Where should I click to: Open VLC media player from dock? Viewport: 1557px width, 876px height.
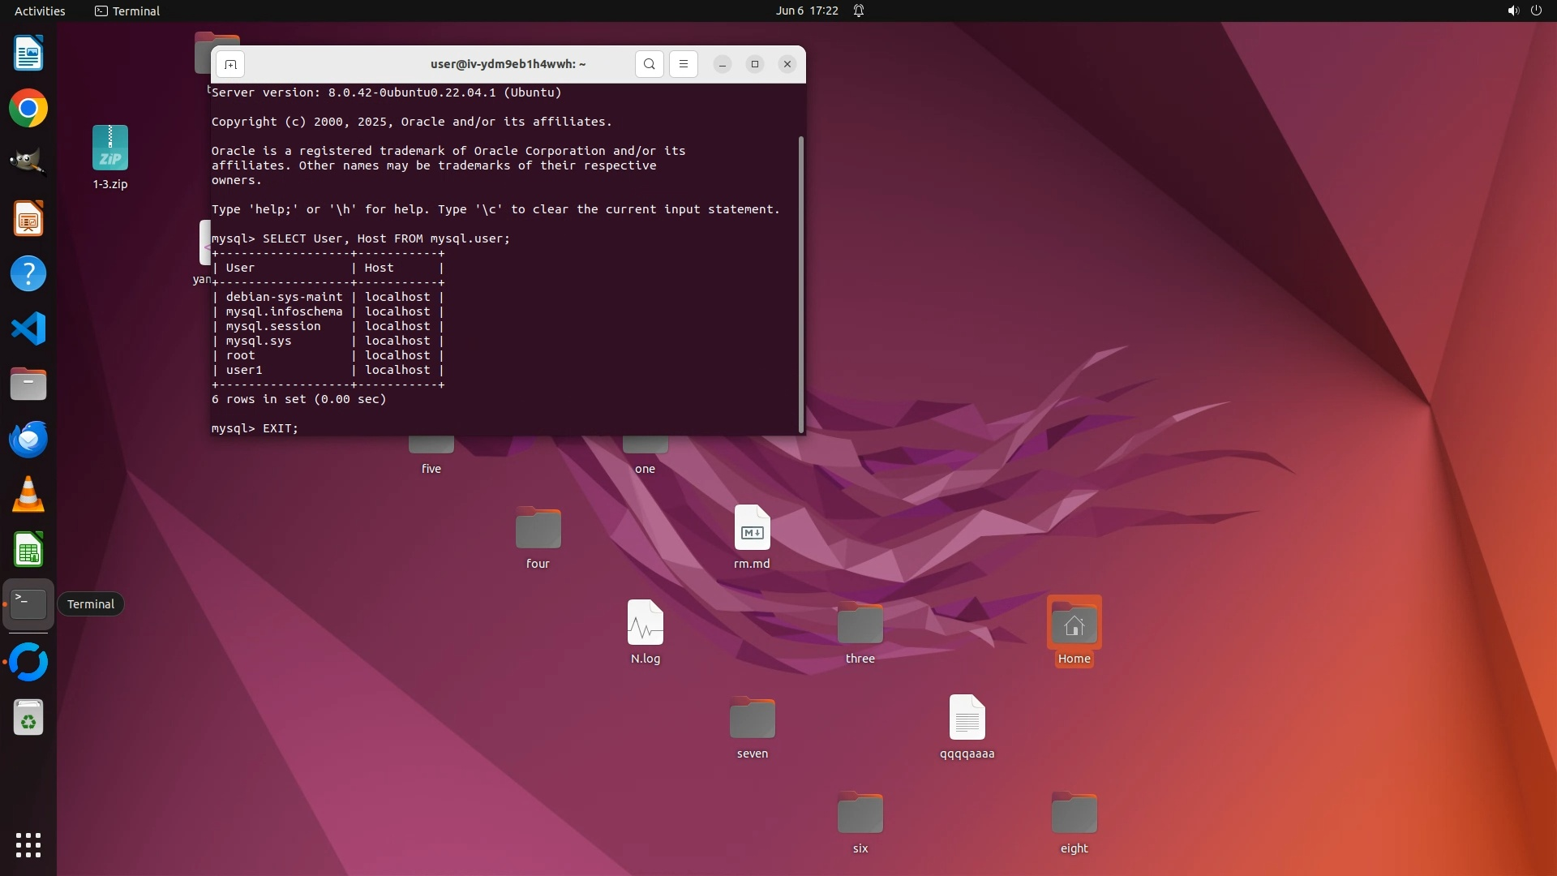(x=28, y=495)
